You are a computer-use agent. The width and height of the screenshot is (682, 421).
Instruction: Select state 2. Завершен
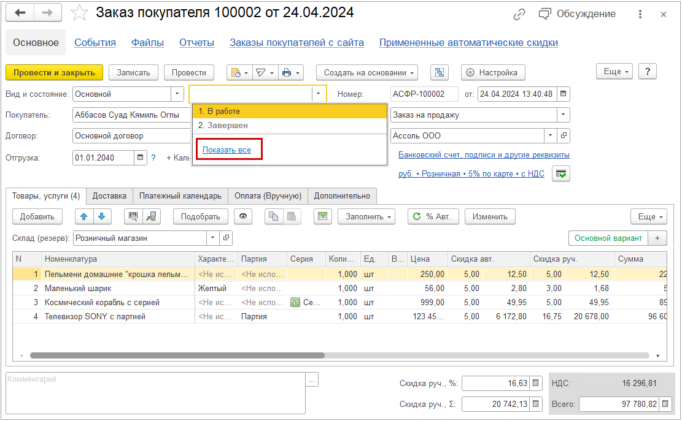point(290,126)
